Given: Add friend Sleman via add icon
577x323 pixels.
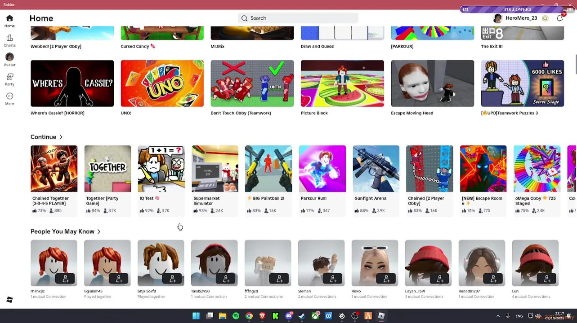Looking at the screenshot, I should coord(333,279).
